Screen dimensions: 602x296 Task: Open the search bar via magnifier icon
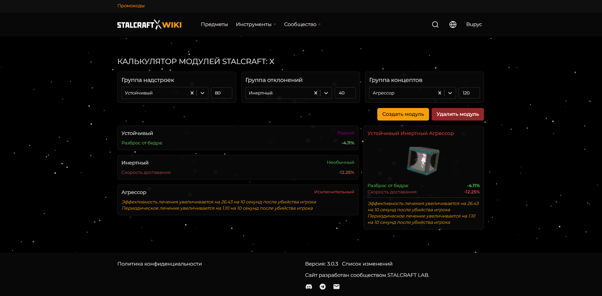(435, 24)
